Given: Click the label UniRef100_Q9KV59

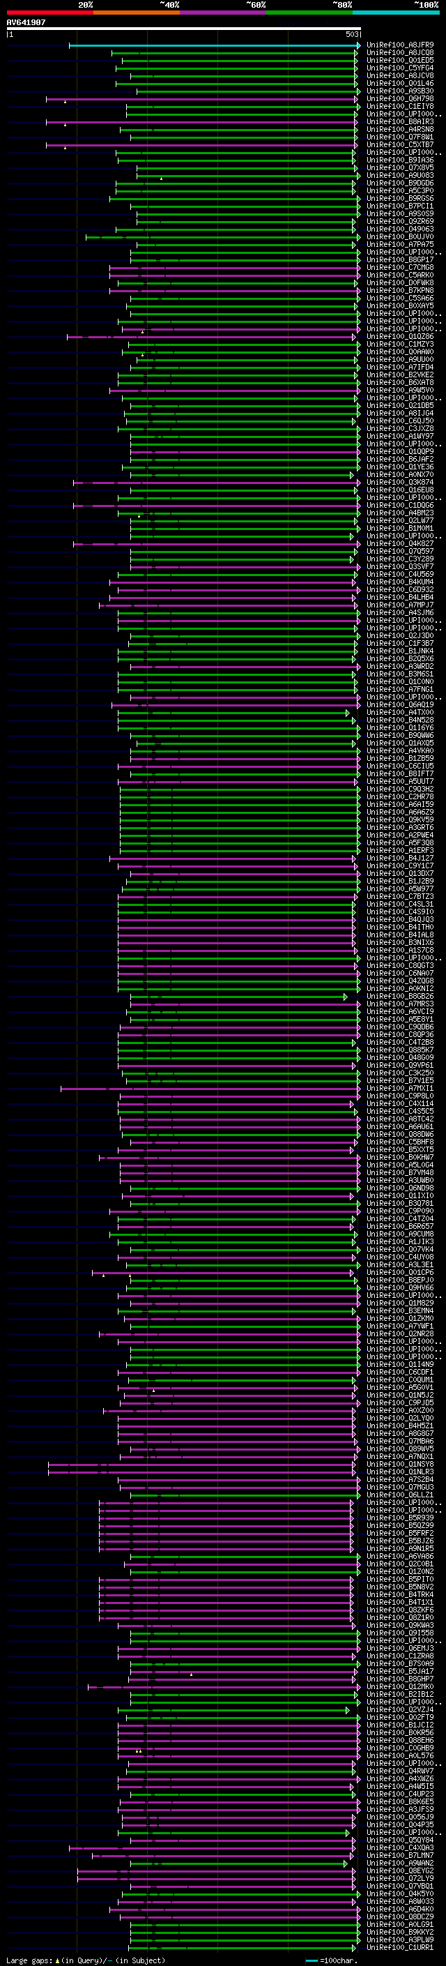Looking at the screenshot, I should point(400,819).
